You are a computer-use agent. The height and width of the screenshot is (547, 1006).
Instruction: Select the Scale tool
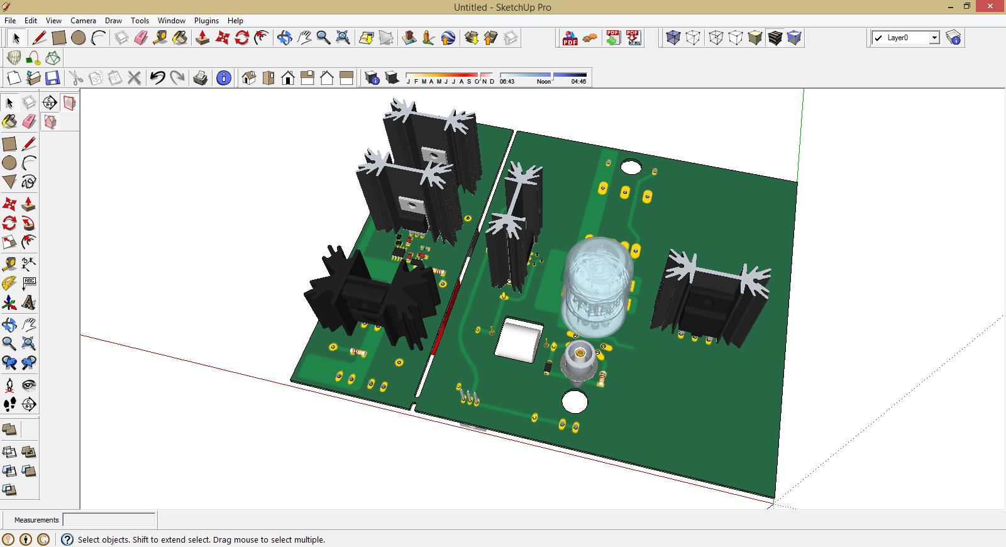pos(9,242)
